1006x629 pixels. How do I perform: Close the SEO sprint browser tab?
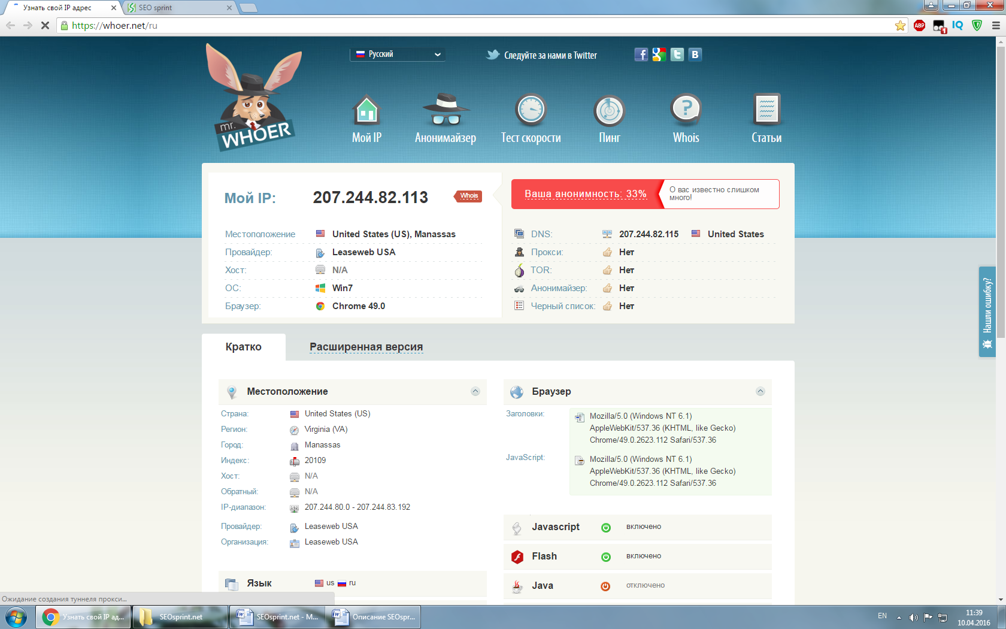click(x=229, y=8)
